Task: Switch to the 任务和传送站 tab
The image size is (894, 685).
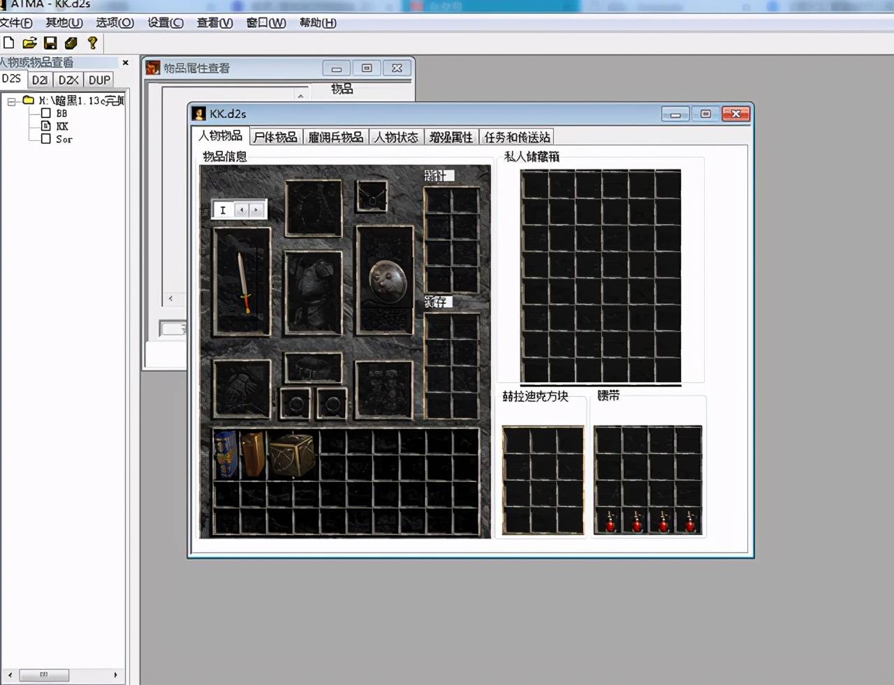Action: (518, 137)
